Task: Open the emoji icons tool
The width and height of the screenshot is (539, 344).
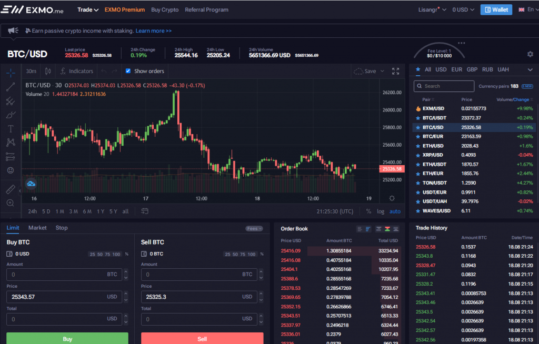Action: pyautogui.click(x=11, y=170)
